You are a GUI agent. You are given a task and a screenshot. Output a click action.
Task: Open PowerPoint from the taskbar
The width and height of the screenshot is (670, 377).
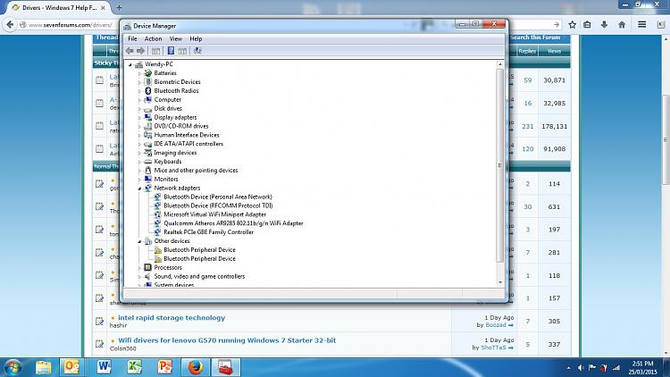[165, 367]
